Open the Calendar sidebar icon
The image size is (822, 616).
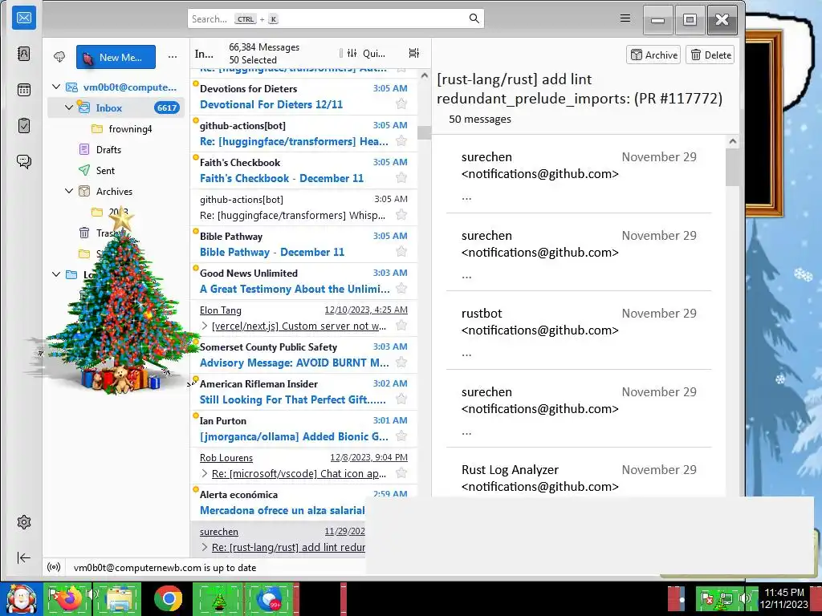[x=24, y=90]
